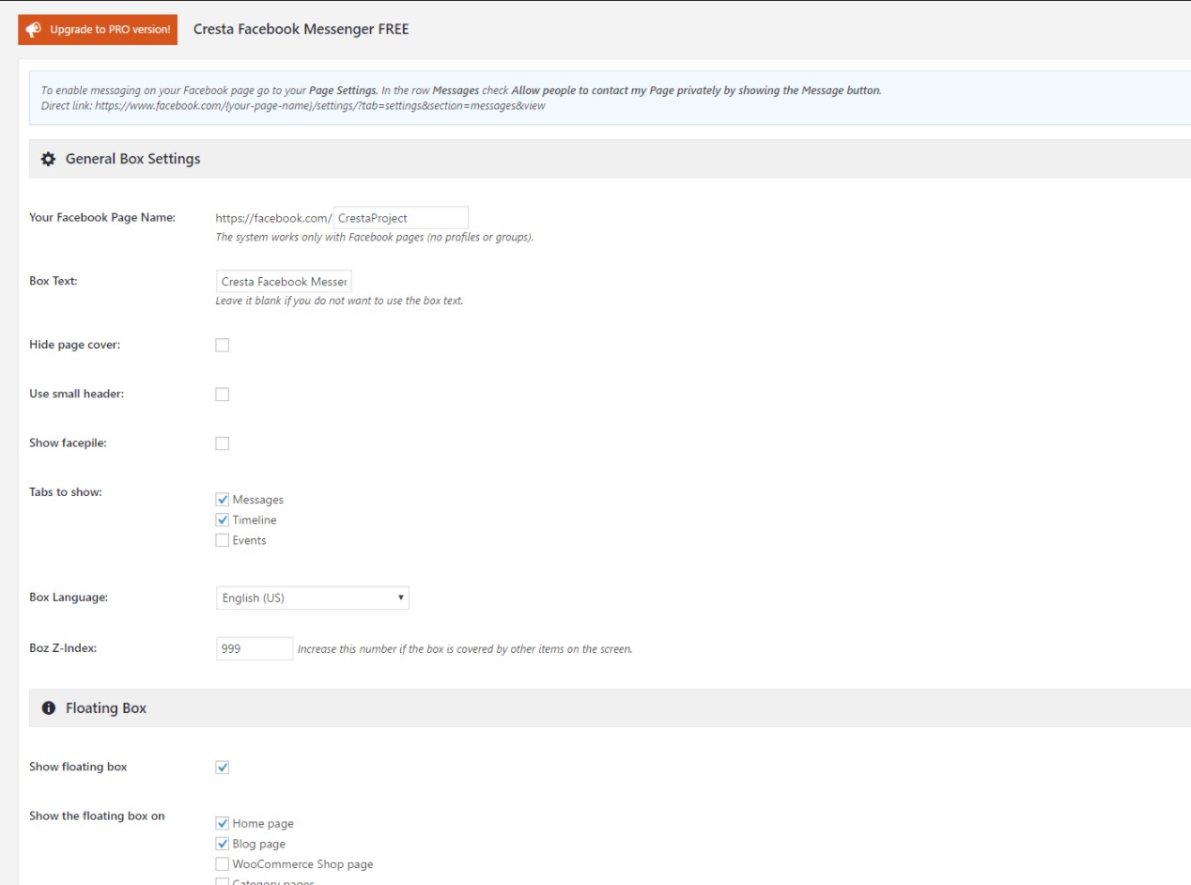
Task: Click the 'Boz Z-Index:' label
Action: coord(63,648)
